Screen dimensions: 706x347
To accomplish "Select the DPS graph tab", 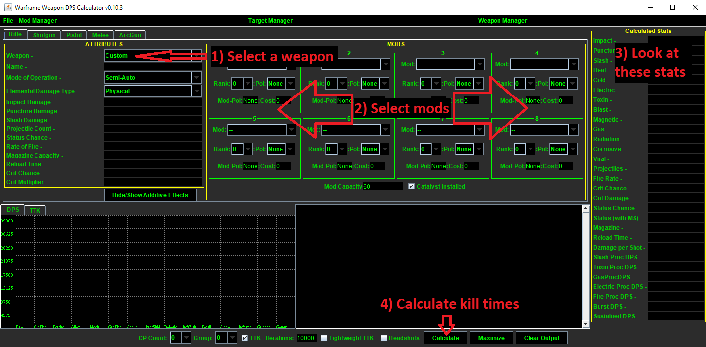I will pos(13,210).
